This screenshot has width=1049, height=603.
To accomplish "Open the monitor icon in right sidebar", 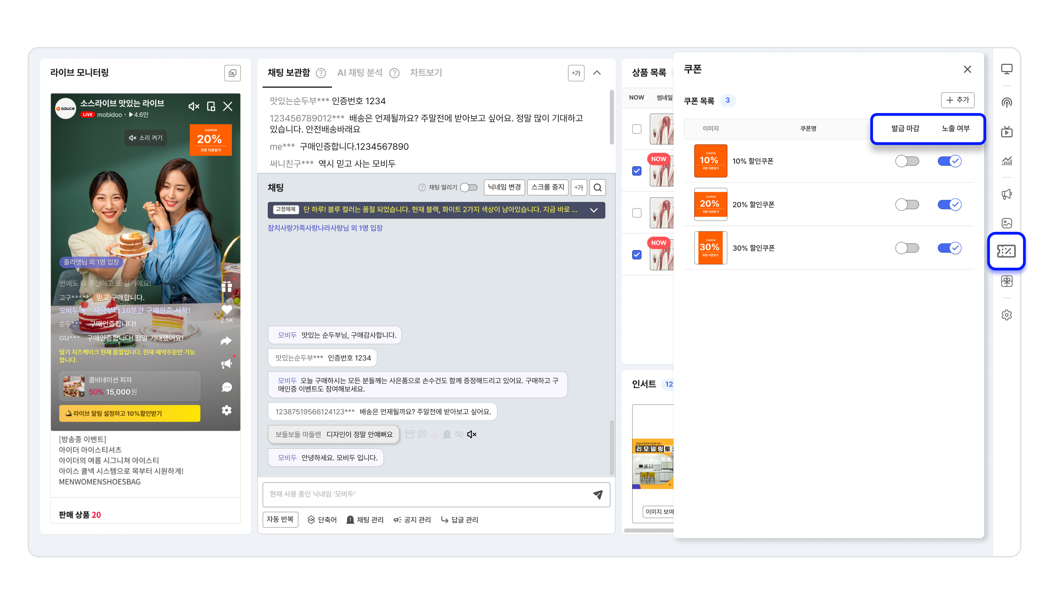I will (1006, 69).
